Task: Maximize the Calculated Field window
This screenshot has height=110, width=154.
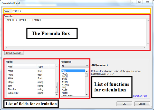Action: tap(139, 2)
